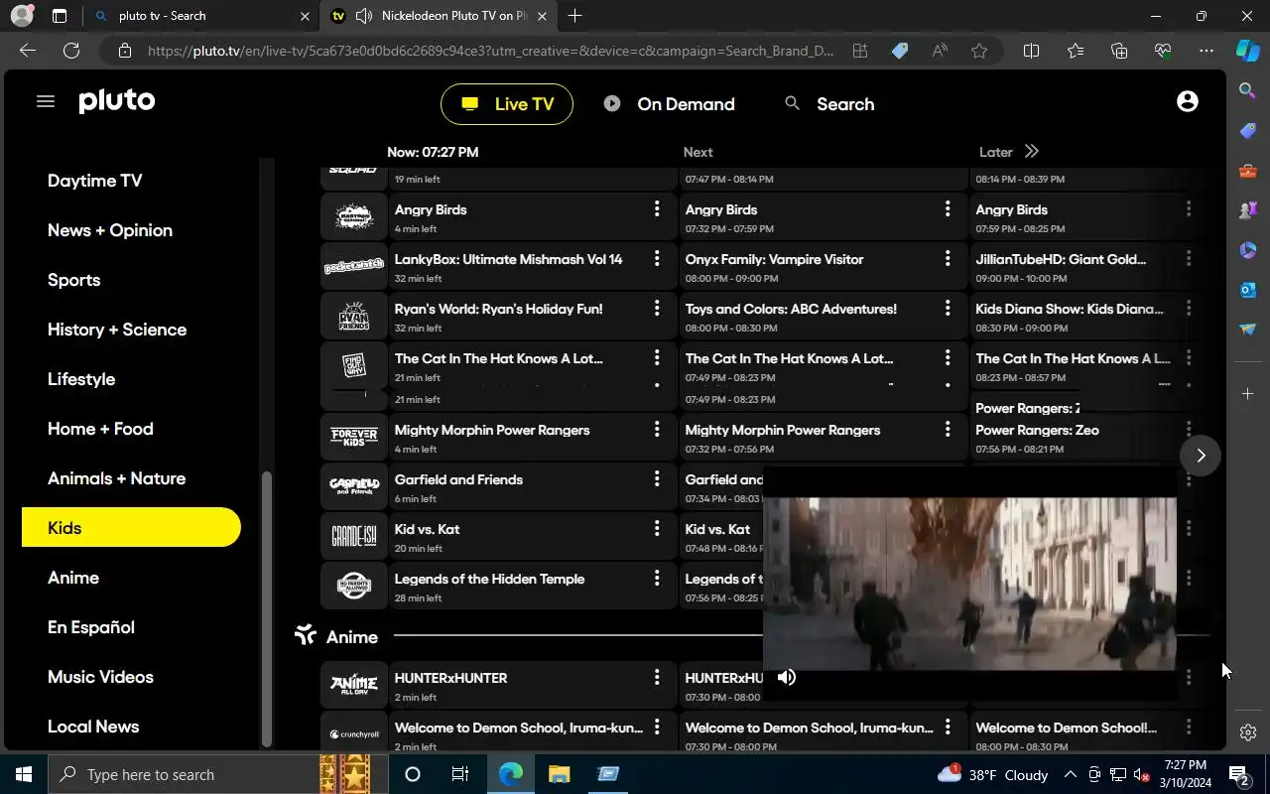The width and height of the screenshot is (1270, 794).
Task: Select the Forever Kids channel logo
Action: click(354, 437)
